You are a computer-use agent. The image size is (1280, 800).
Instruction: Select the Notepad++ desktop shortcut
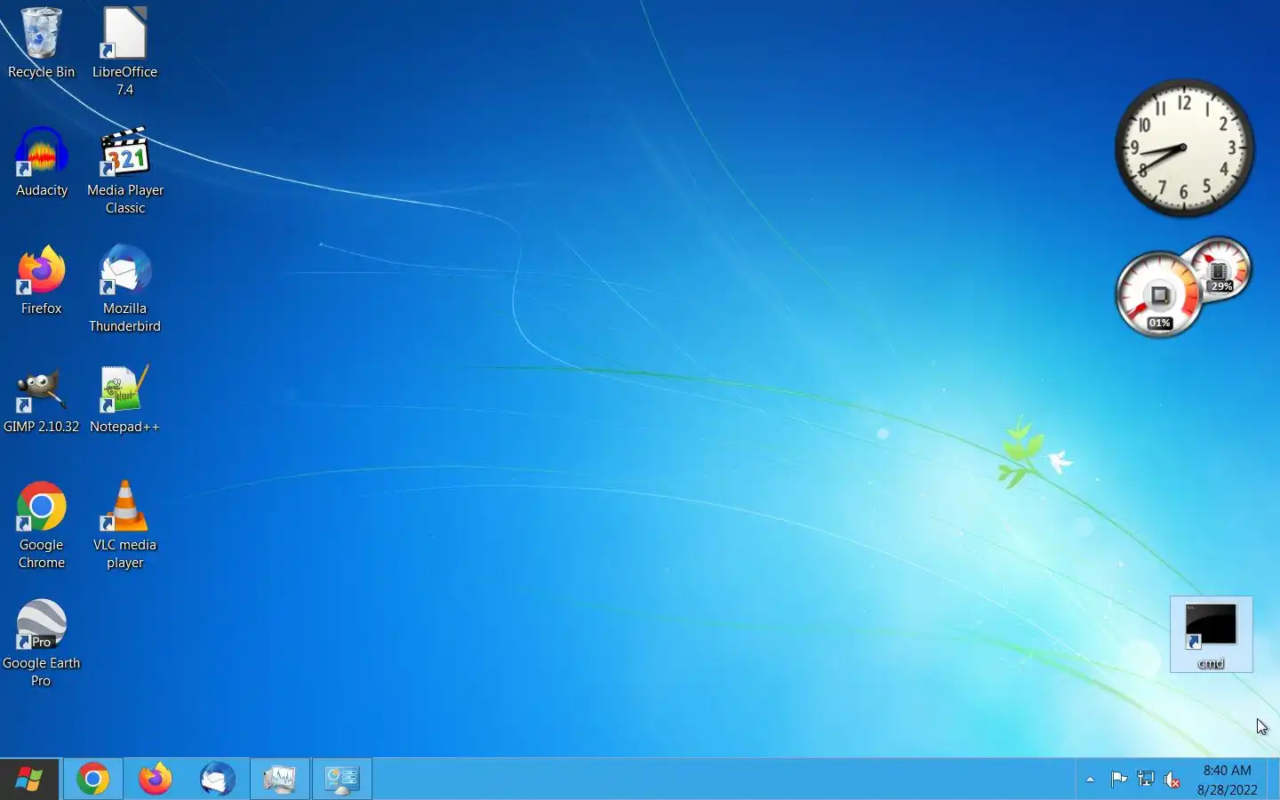click(124, 399)
